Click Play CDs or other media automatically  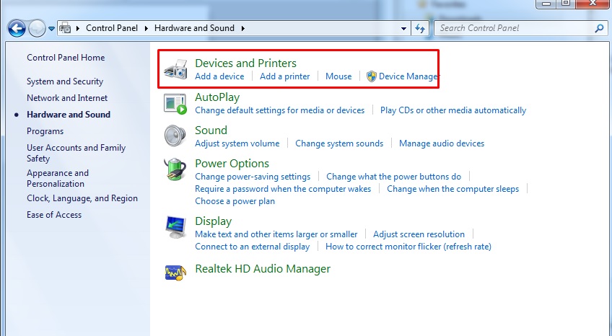coord(453,110)
